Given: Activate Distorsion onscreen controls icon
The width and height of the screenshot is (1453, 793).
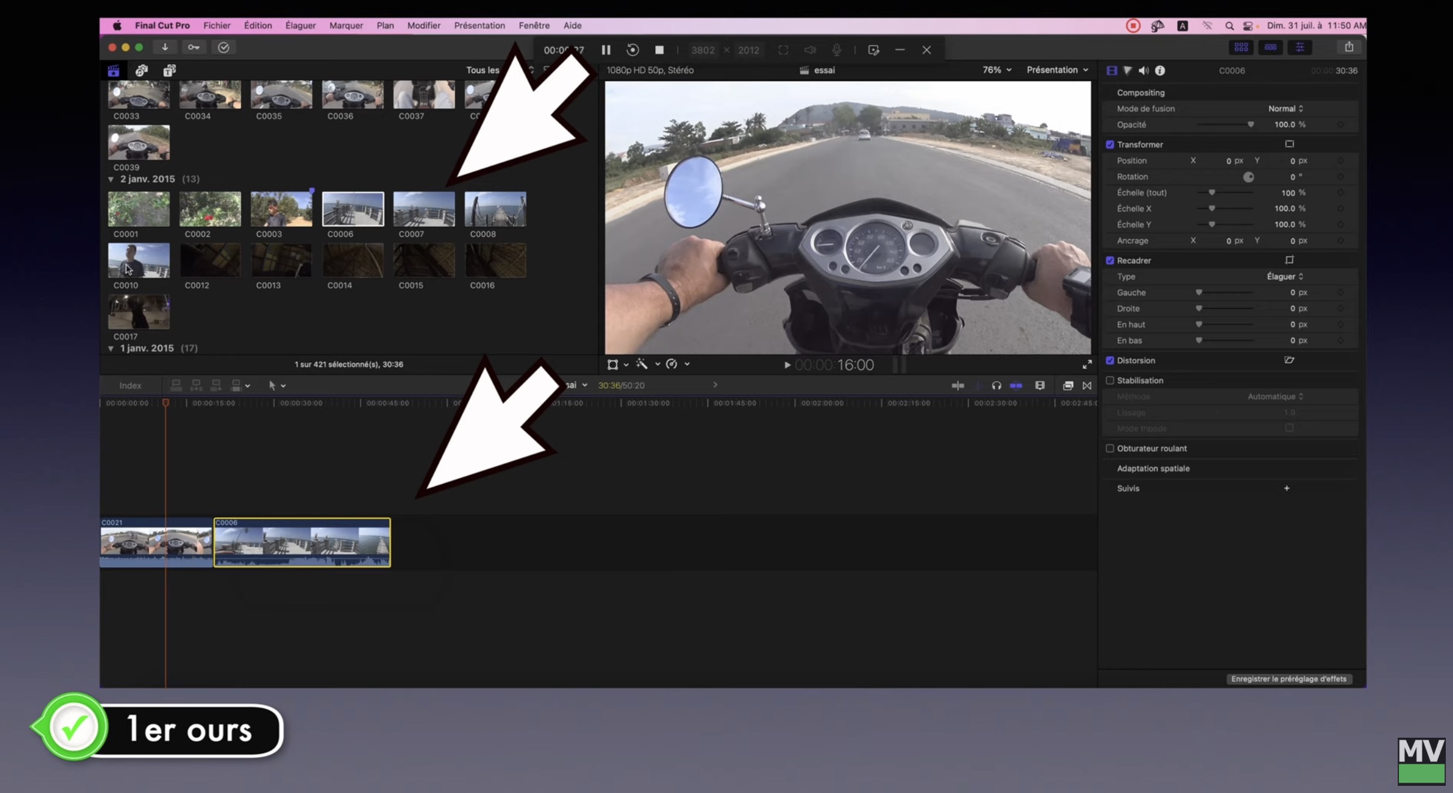Looking at the screenshot, I should pos(1289,360).
